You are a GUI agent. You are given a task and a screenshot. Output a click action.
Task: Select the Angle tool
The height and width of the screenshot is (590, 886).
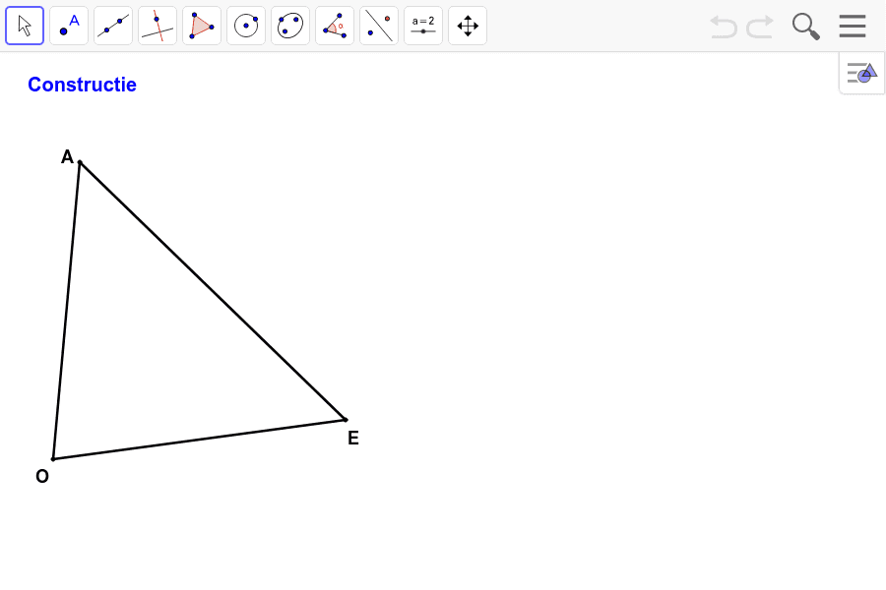pyautogui.click(x=335, y=26)
